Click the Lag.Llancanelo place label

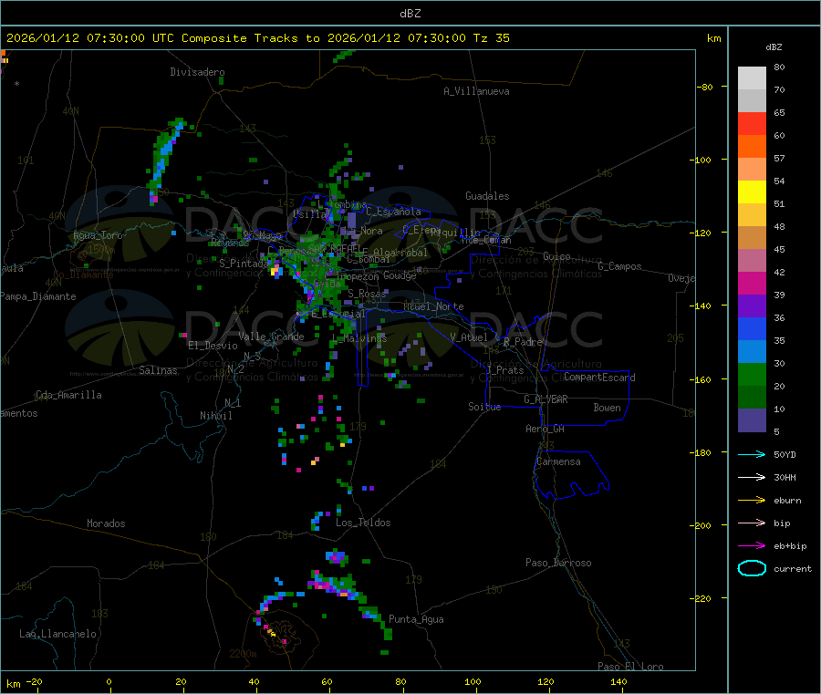[x=57, y=634]
